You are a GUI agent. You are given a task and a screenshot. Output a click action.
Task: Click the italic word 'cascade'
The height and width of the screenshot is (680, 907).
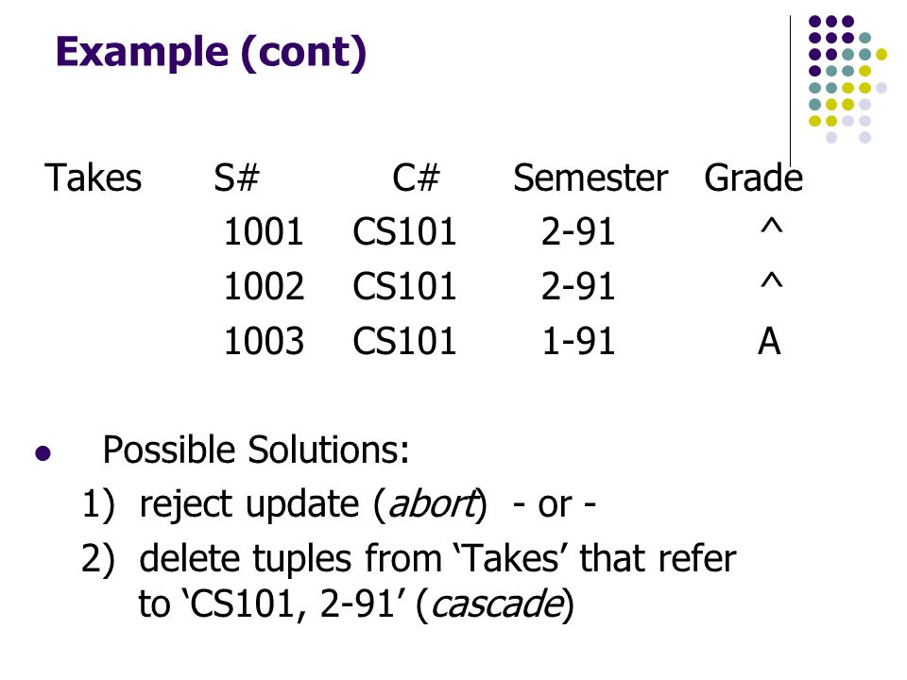click(497, 604)
